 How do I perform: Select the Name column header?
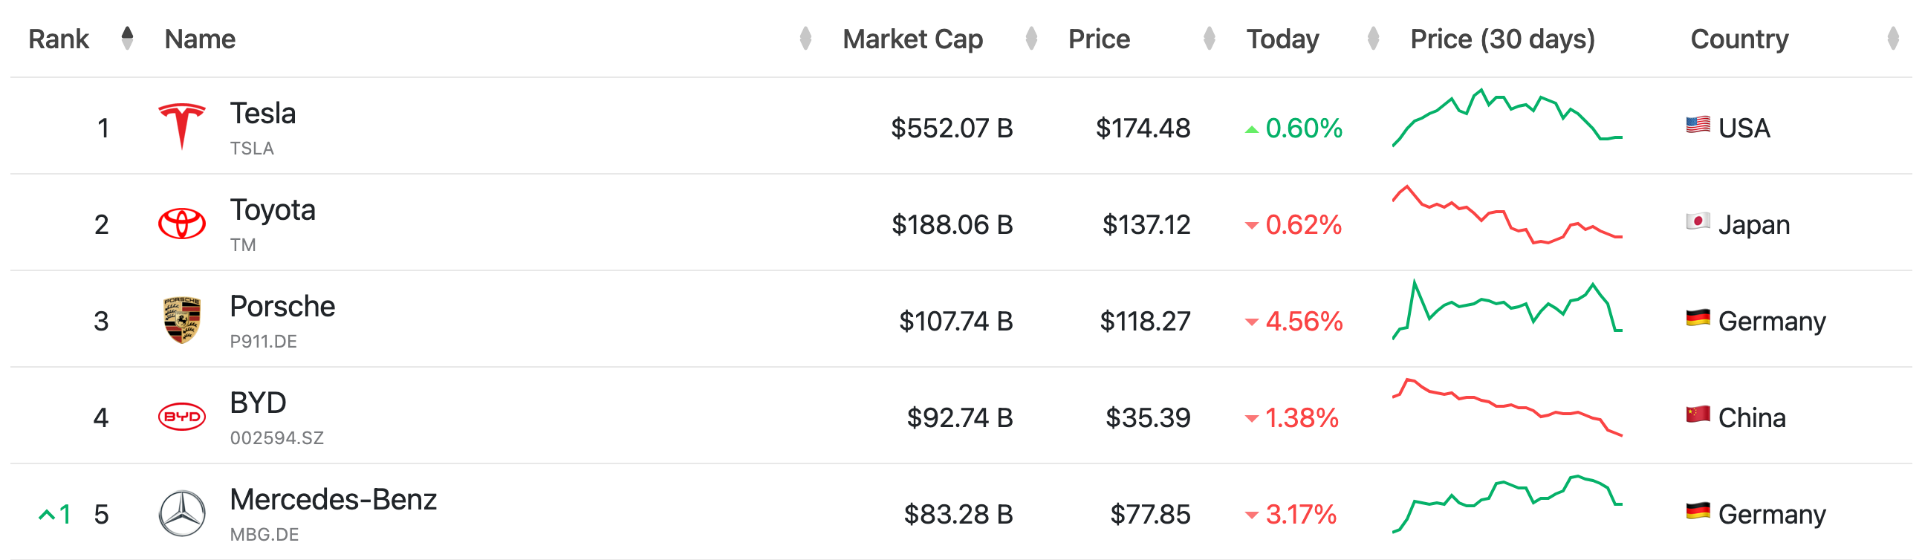(200, 39)
